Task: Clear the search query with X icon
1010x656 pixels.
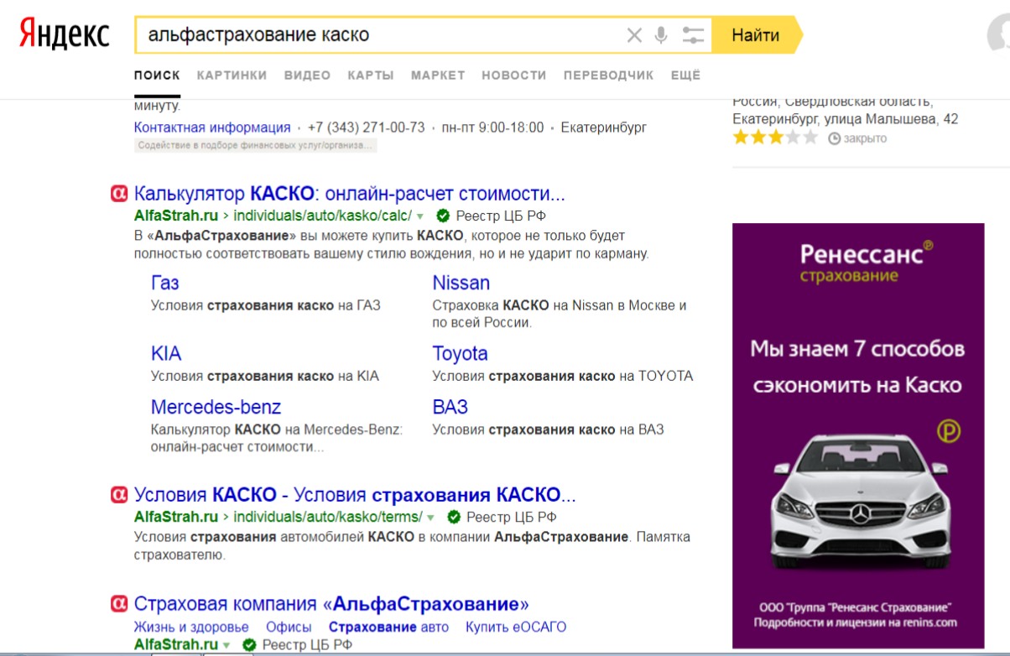Action: [634, 35]
